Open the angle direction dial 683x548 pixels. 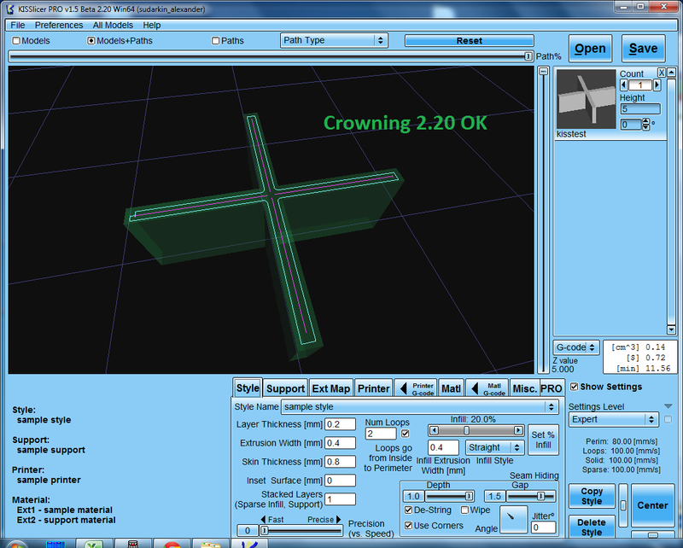(x=513, y=519)
